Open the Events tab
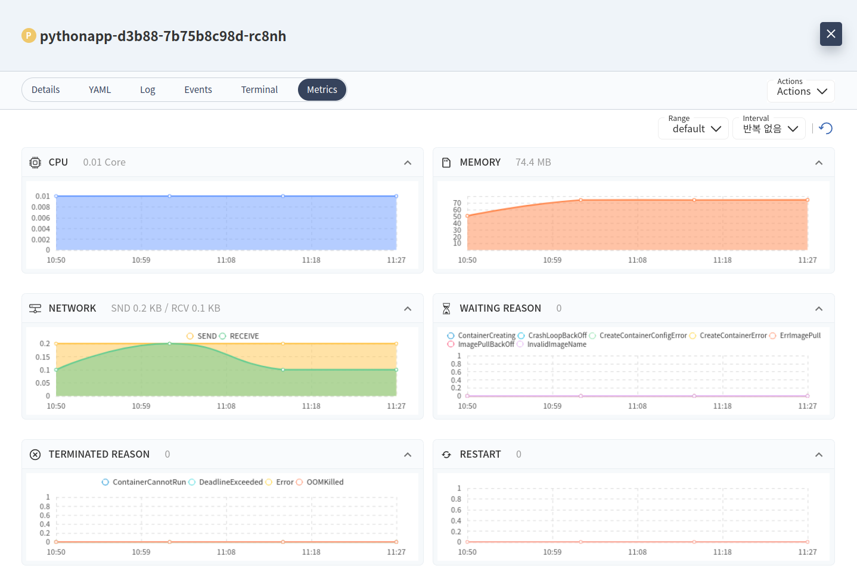The height and width of the screenshot is (581, 857). point(198,90)
